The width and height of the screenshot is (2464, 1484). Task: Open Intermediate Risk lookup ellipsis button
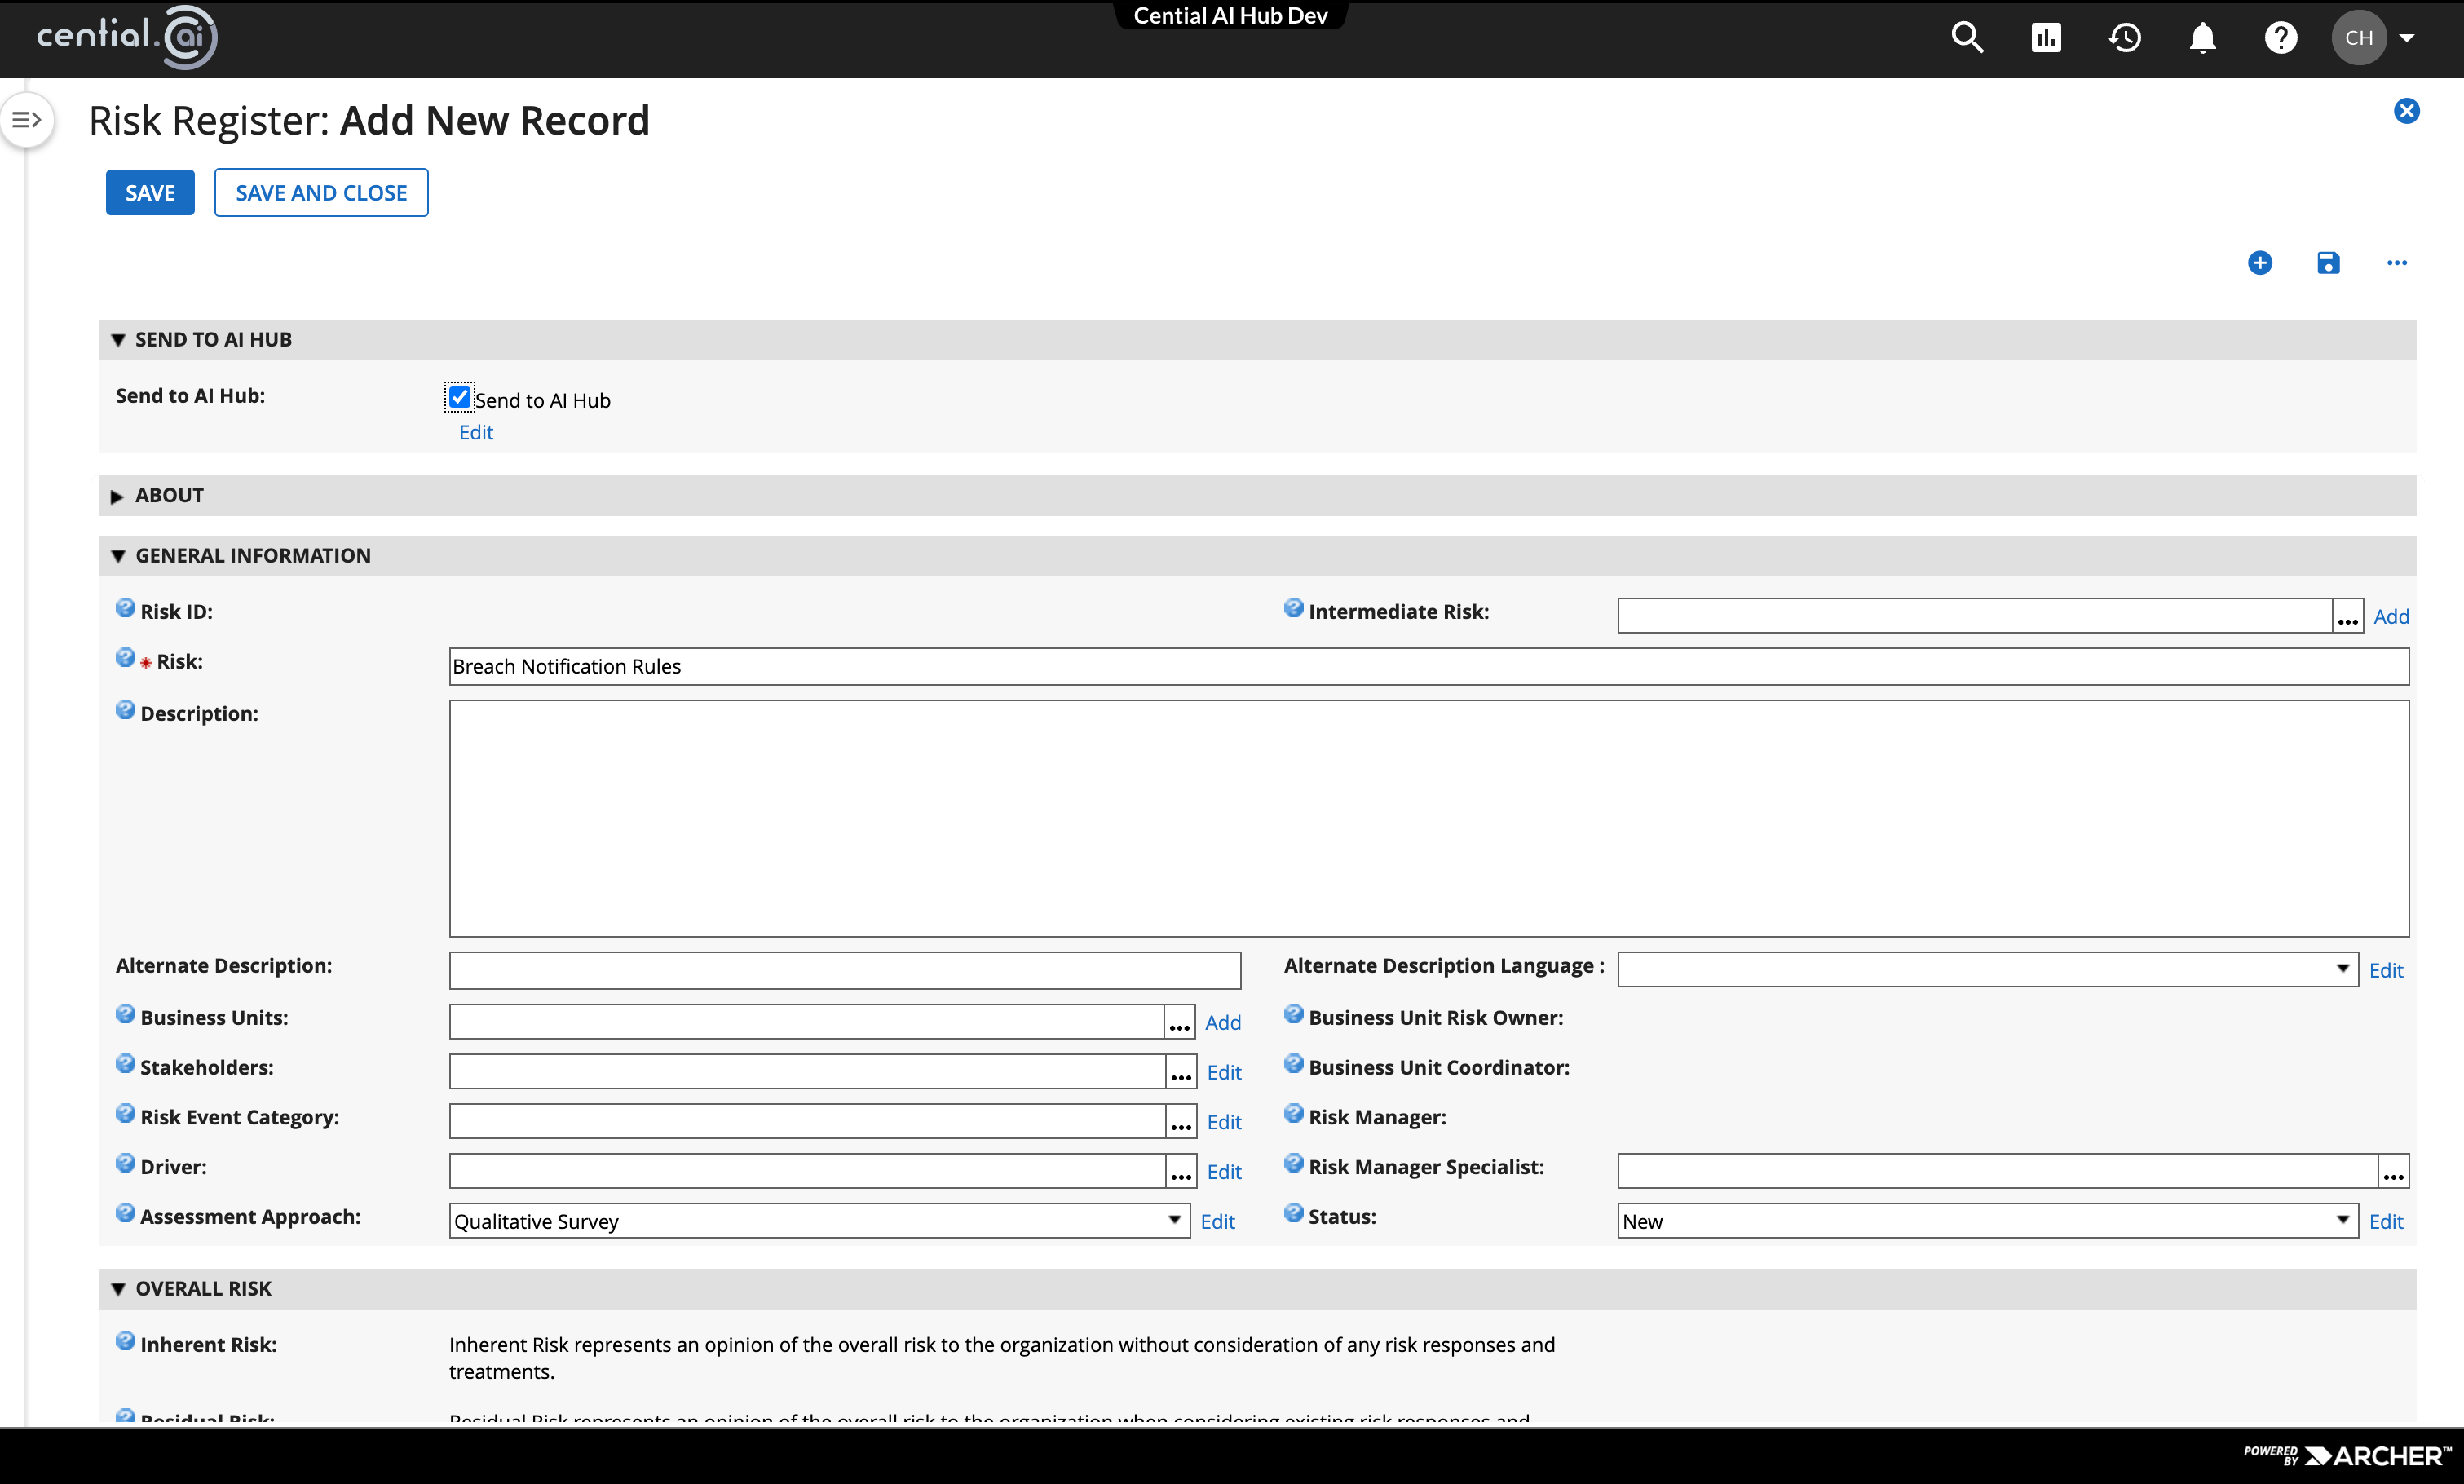(x=2347, y=616)
